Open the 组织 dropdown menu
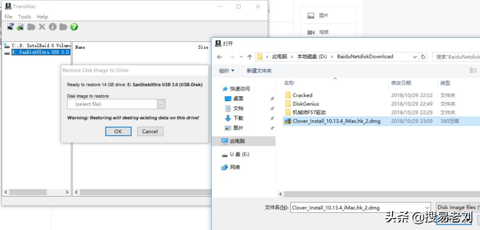The height and width of the screenshot is (230, 480). (227, 71)
